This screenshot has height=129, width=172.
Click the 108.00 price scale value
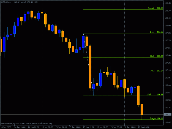[x=168, y=26]
